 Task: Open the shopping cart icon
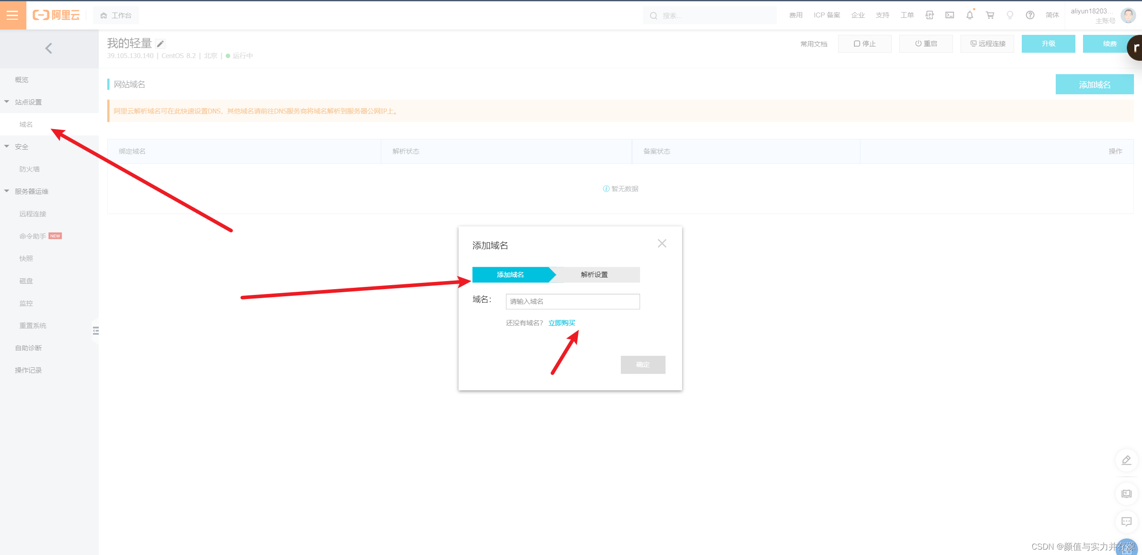[990, 15]
